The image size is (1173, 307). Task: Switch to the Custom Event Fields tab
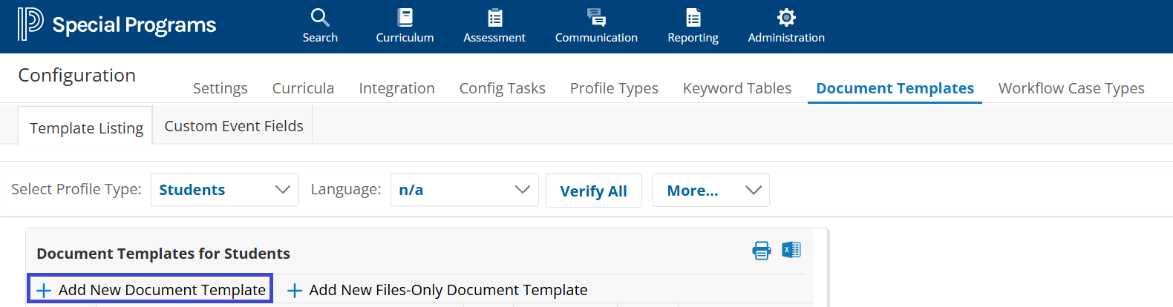click(234, 126)
